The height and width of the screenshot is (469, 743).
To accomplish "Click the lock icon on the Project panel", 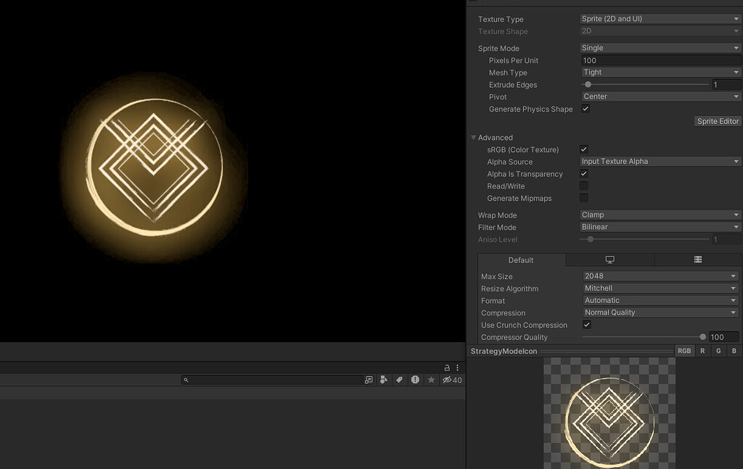I will [x=447, y=368].
